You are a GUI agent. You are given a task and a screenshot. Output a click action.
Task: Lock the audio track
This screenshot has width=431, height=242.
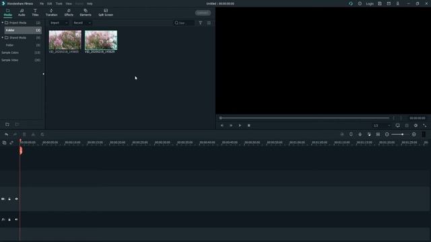tap(9, 220)
